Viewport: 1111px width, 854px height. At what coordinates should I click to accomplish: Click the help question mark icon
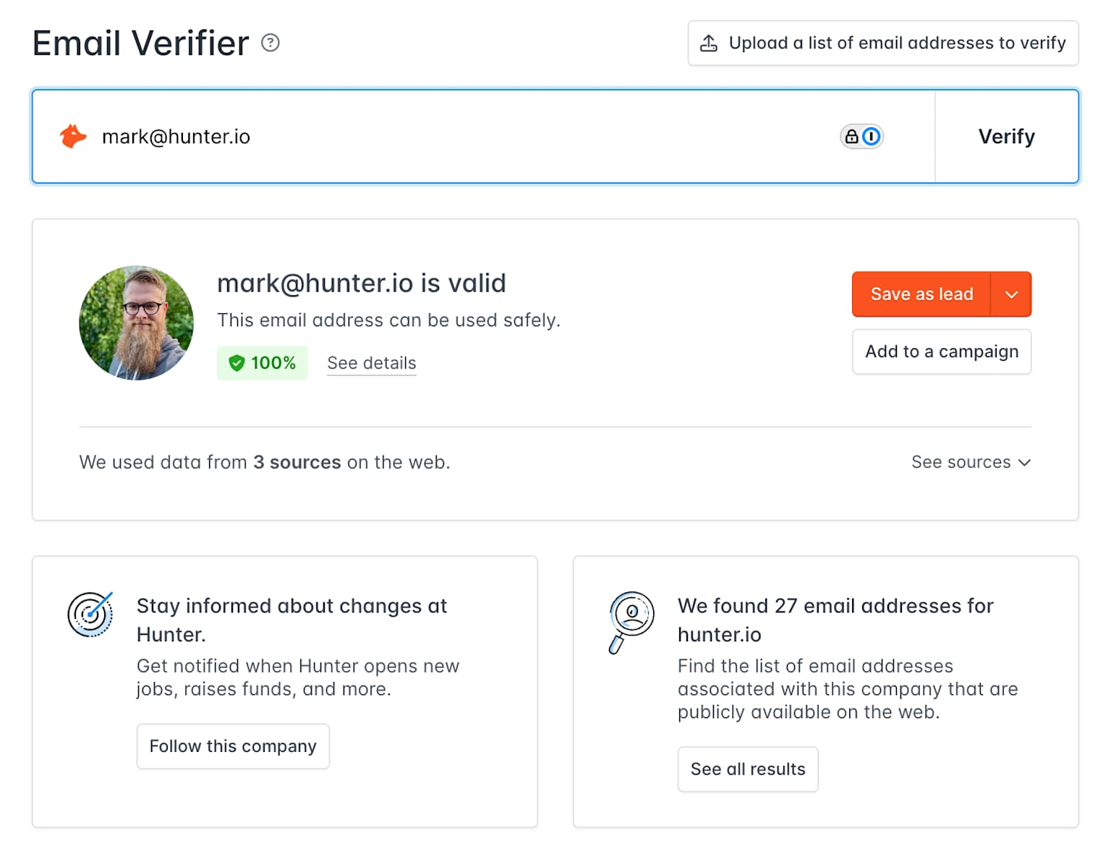click(x=271, y=43)
